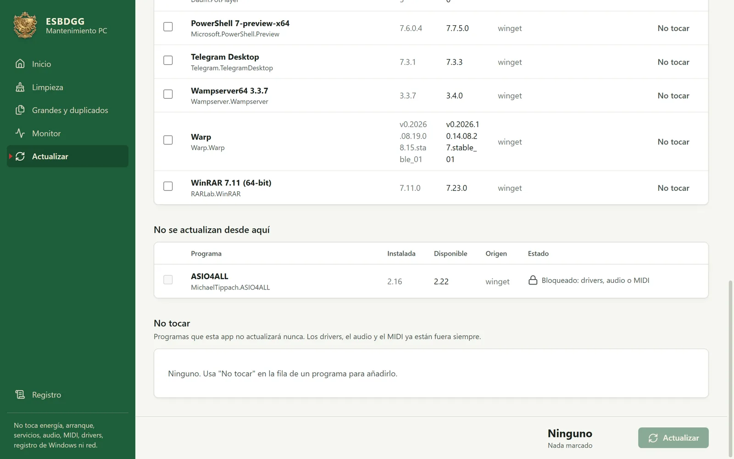Click the lock icon beside Bloqueado status
The height and width of the screenshot is (459, 734).
pos(533,280)
